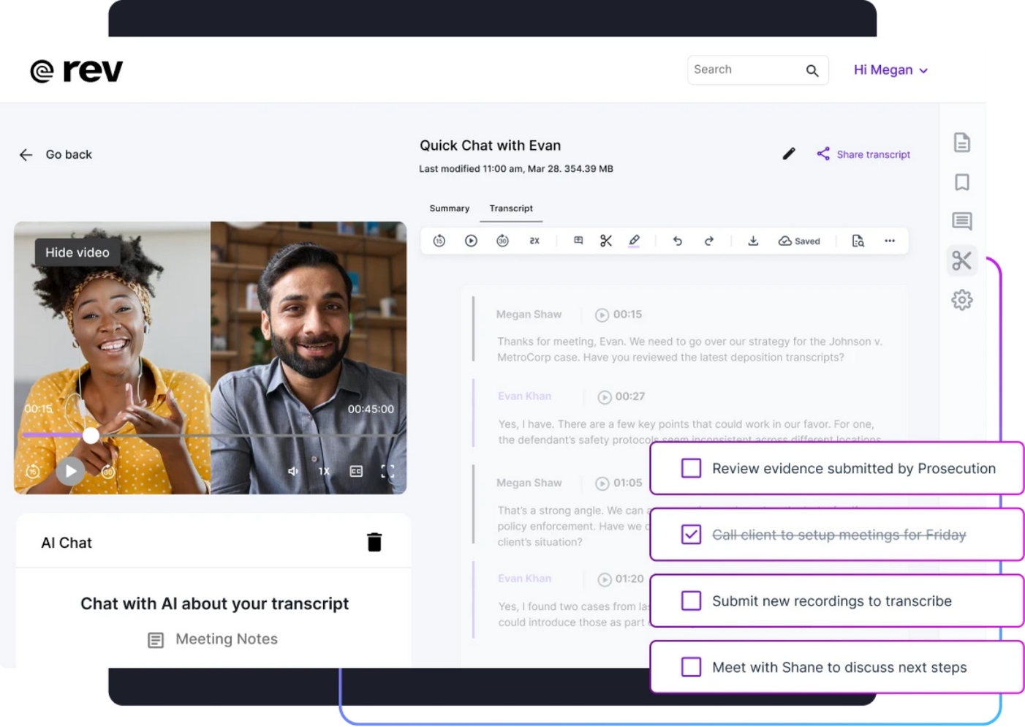The image size is (1025, 727).
Task: Rewind video 15 seconds
Action: 33,472
